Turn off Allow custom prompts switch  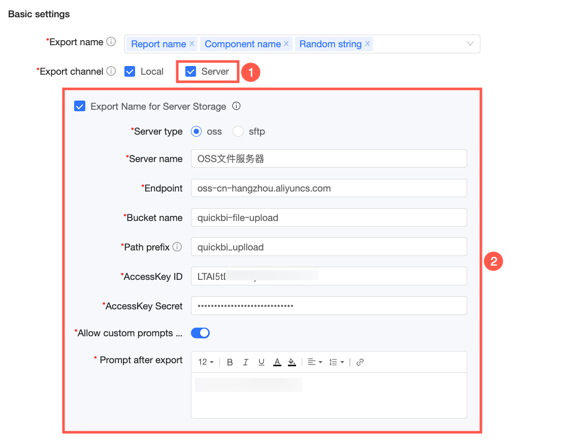pyautogui.click(x=201, y=333)
